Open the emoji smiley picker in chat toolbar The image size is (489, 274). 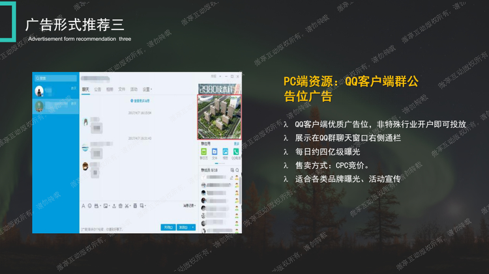click(90, 206)
